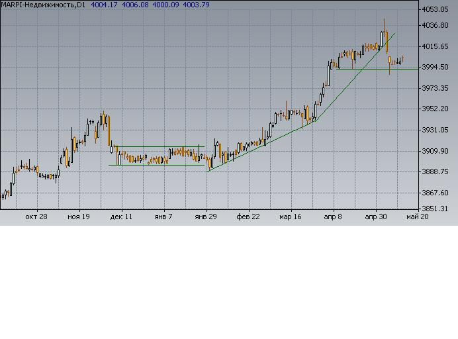Click the 3909.90 price axis label
The height and width of the screenshot is (339, 458).
pyautogui.click(x=436, y=151)
